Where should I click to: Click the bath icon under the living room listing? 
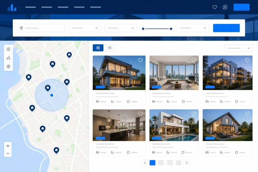coord(168,102)
